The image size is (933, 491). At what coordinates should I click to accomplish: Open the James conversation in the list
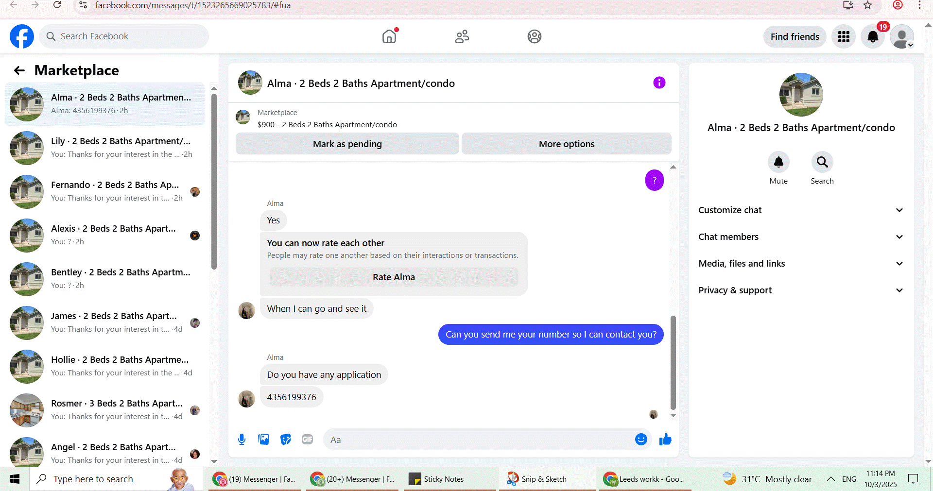pyautogui.click(x=105, y=323)
